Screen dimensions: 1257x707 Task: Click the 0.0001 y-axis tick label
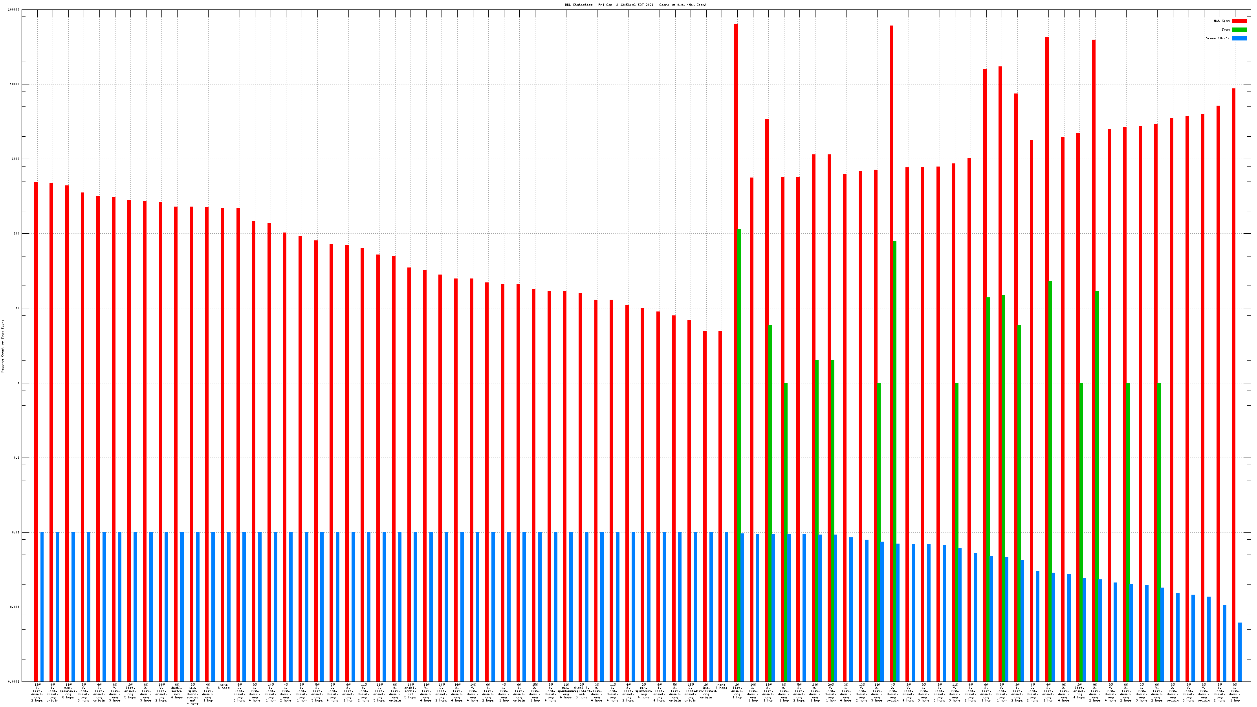(x=15, y=681)
